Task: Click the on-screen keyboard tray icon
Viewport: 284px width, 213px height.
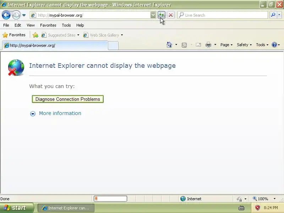Action: point(241,208)
